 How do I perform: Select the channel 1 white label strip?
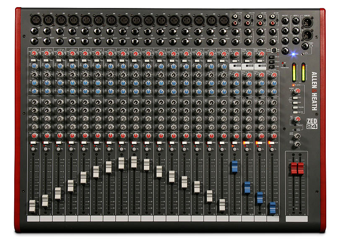tap(33, 218)
